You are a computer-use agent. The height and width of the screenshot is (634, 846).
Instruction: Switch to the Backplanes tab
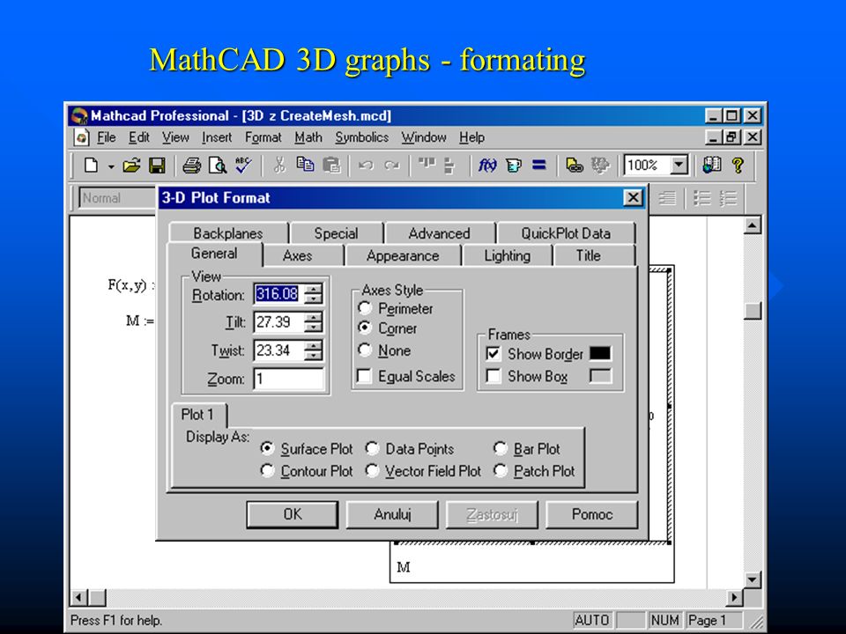pyautogui.click(x=228, y=232)
